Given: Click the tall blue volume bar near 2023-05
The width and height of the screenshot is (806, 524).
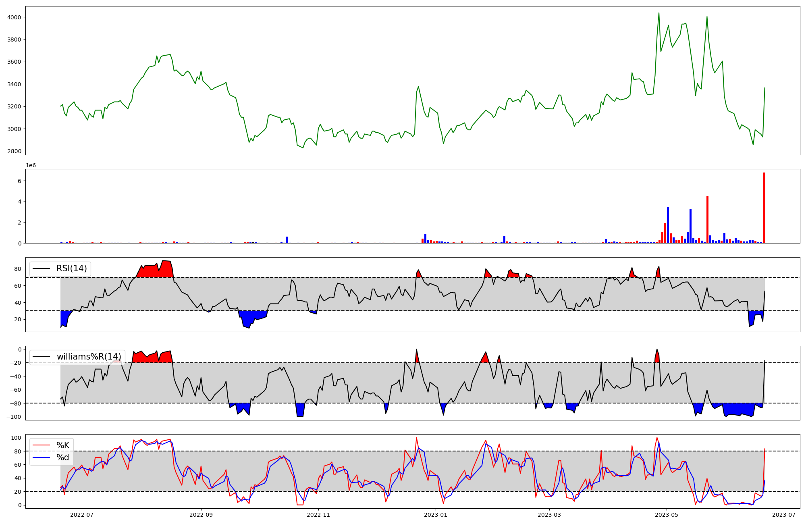Looking at the screenshot, I should (668, 226).
